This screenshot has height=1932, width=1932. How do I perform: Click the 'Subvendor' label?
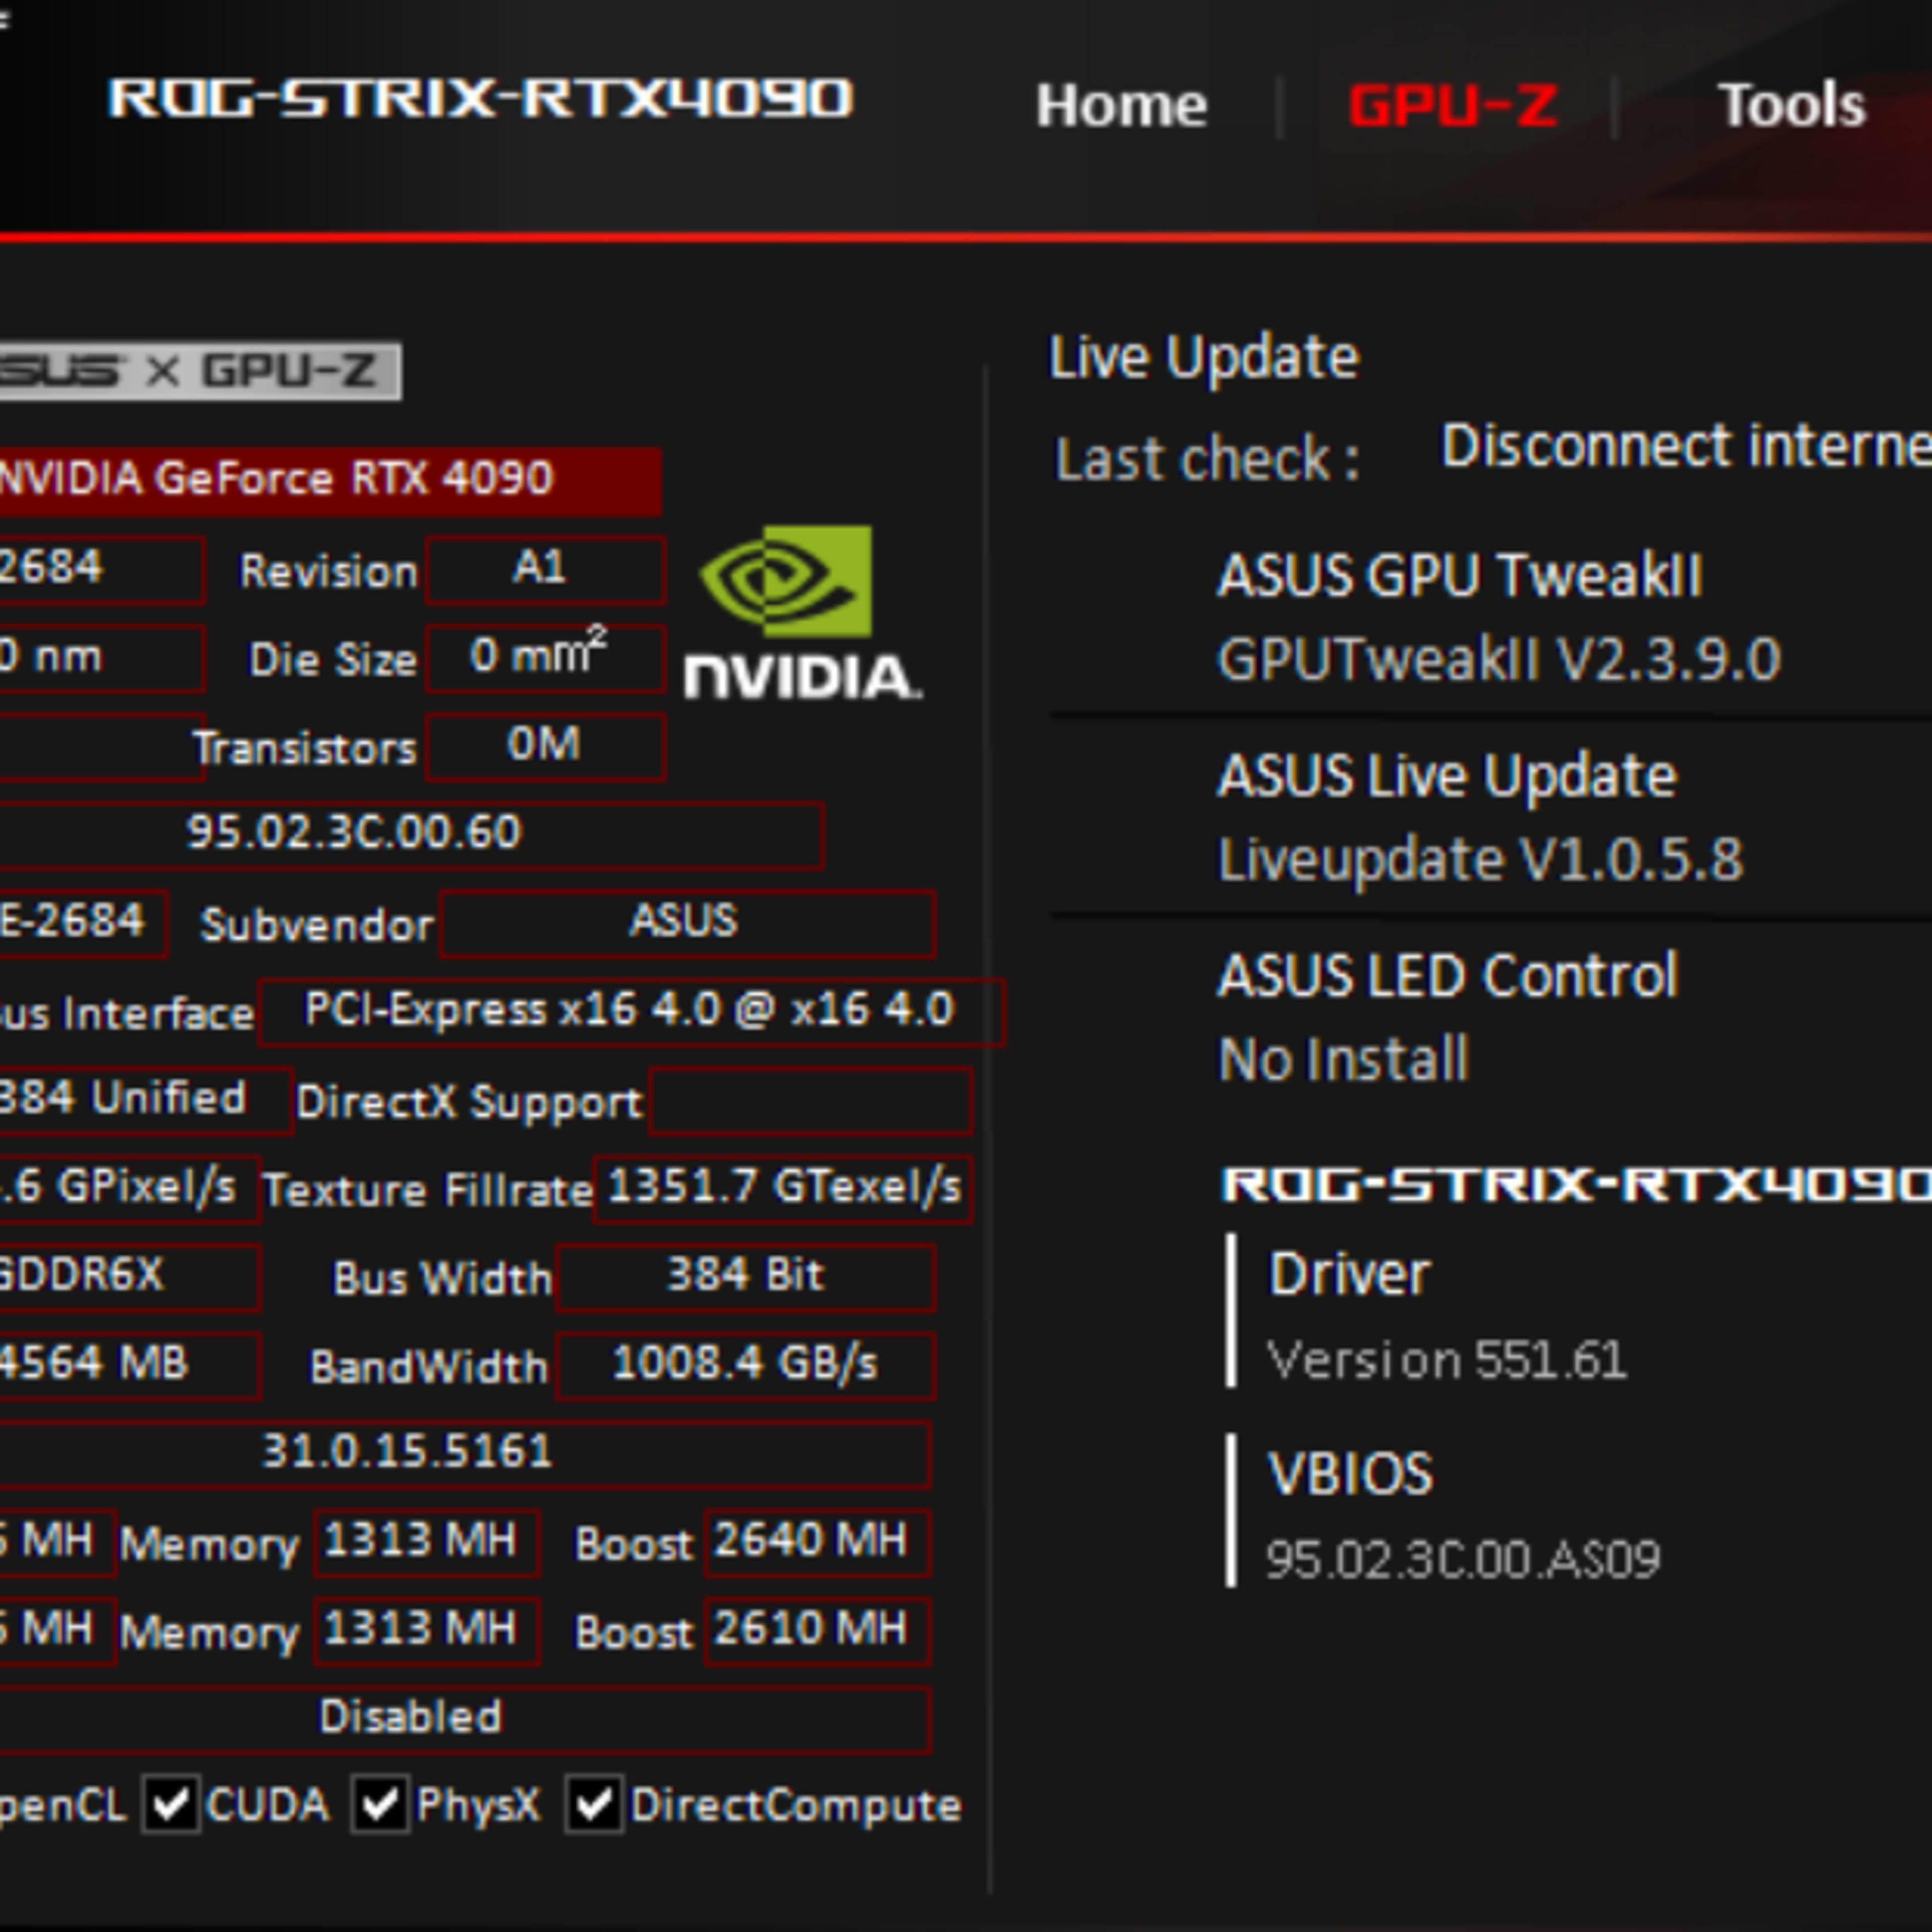coord(317,925)
